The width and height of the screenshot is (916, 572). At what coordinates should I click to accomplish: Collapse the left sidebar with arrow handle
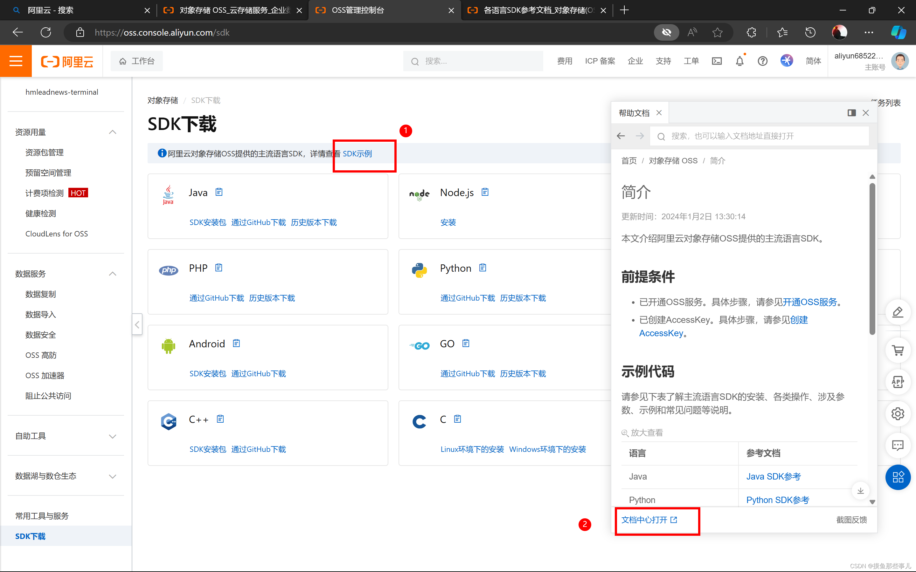pyautogui.click(x=137, y=324)
